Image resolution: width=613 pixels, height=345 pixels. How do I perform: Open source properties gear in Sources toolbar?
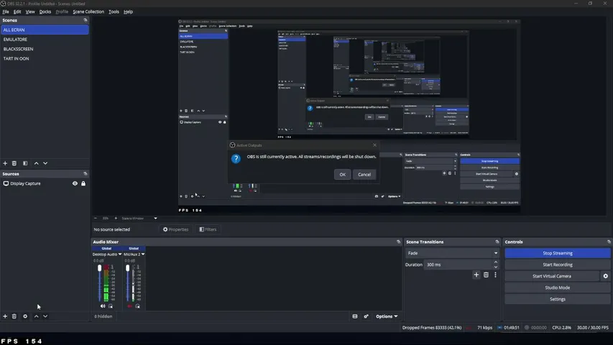[25, 316]
